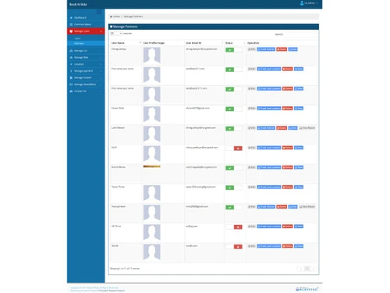Click the previous page arrow in pagination

click(x=301, y=269)
